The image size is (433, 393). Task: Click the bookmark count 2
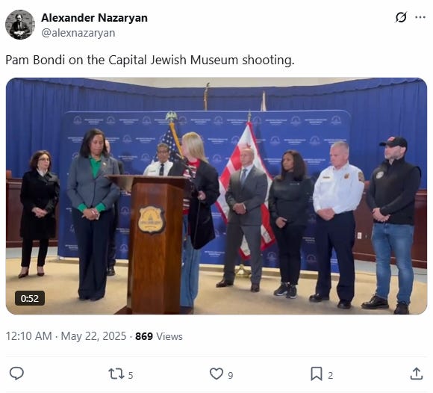click(x=331, y=375)
